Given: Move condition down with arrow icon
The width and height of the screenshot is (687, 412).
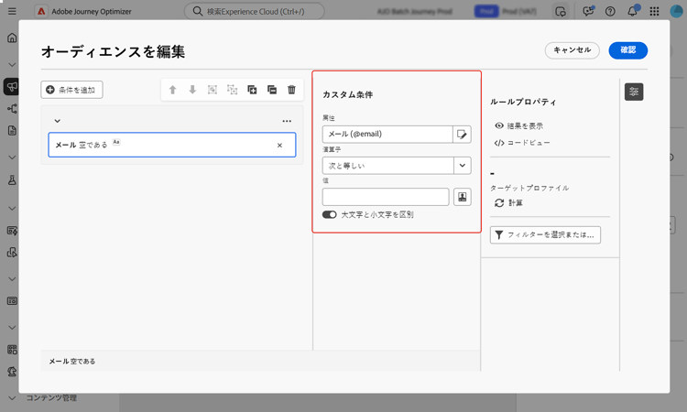Looking at the screenshot, I should click(x=192, y=90).
